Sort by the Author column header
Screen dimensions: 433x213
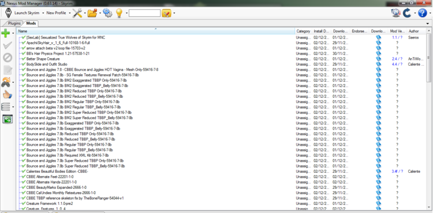click(416, 31)
